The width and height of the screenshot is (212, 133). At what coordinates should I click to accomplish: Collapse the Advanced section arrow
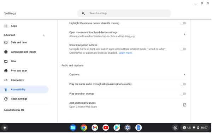(x=44, y=35)
